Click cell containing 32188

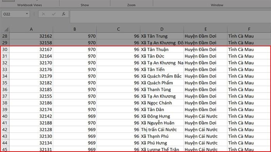pyautogui.click(x=31, y=123)
